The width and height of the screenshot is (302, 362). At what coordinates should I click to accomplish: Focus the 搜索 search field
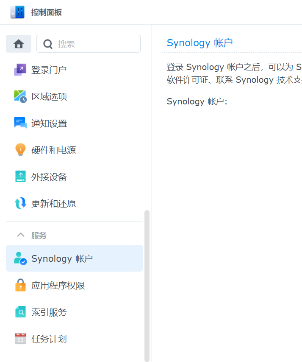[x=89, y=44]
